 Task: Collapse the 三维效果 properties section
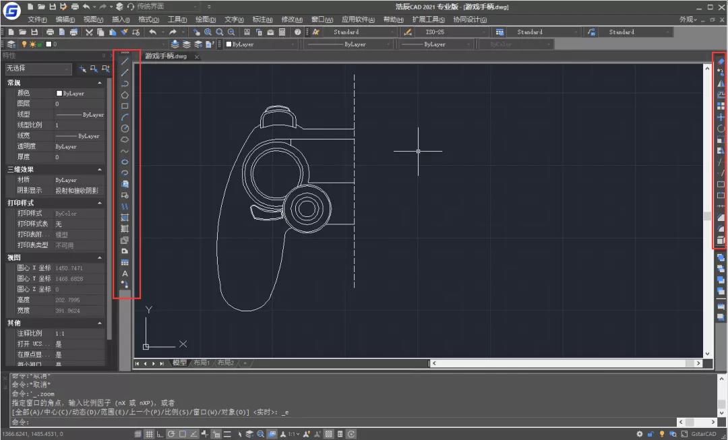(100, 170)
